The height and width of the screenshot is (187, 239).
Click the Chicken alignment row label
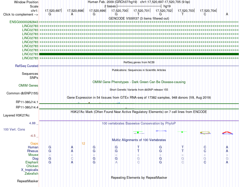pyautogui.click(x=32, y=166)
